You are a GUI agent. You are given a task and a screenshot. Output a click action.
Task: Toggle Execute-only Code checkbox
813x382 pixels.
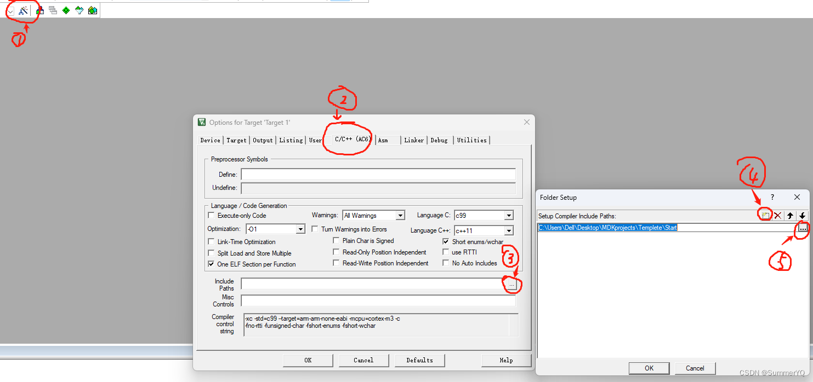pos(212,216)
